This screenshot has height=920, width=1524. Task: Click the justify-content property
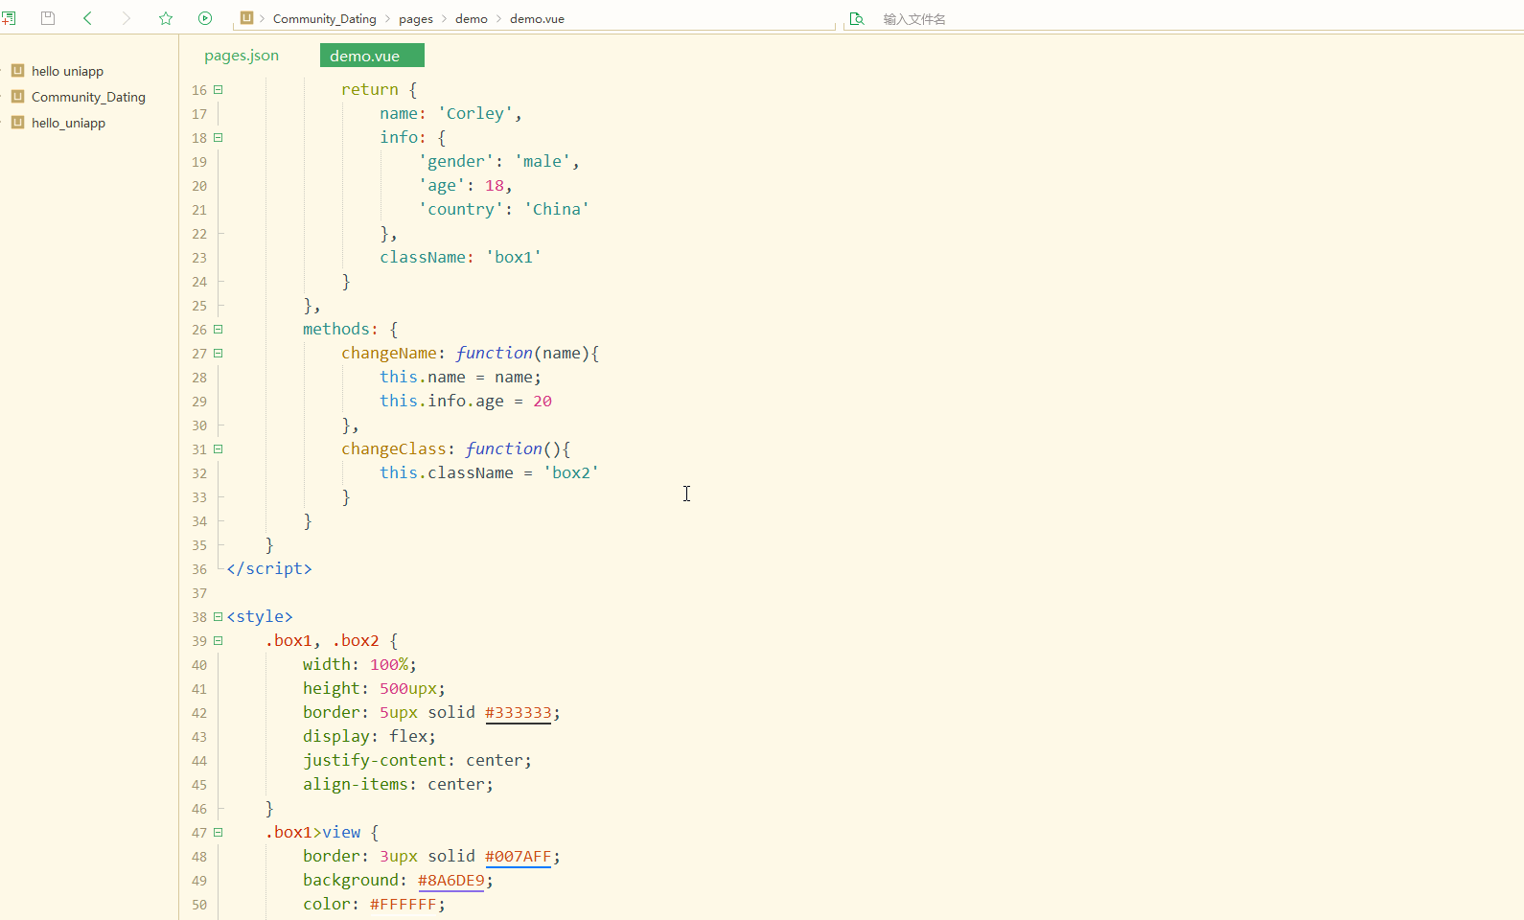[x=375, y=761]
